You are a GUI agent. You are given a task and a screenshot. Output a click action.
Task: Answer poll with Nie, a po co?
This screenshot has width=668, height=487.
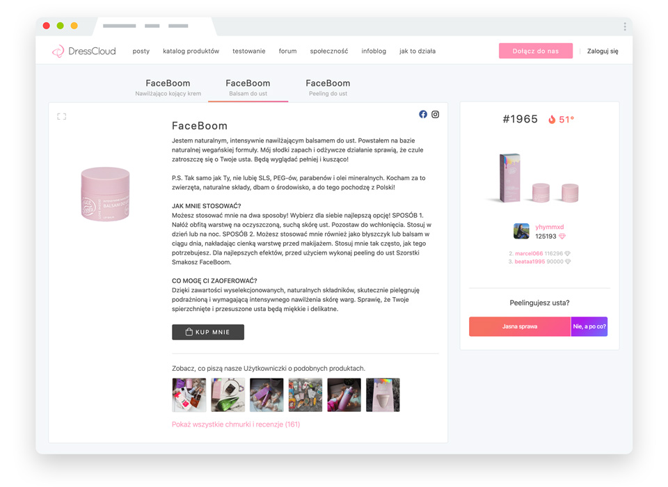pos(589,326)
